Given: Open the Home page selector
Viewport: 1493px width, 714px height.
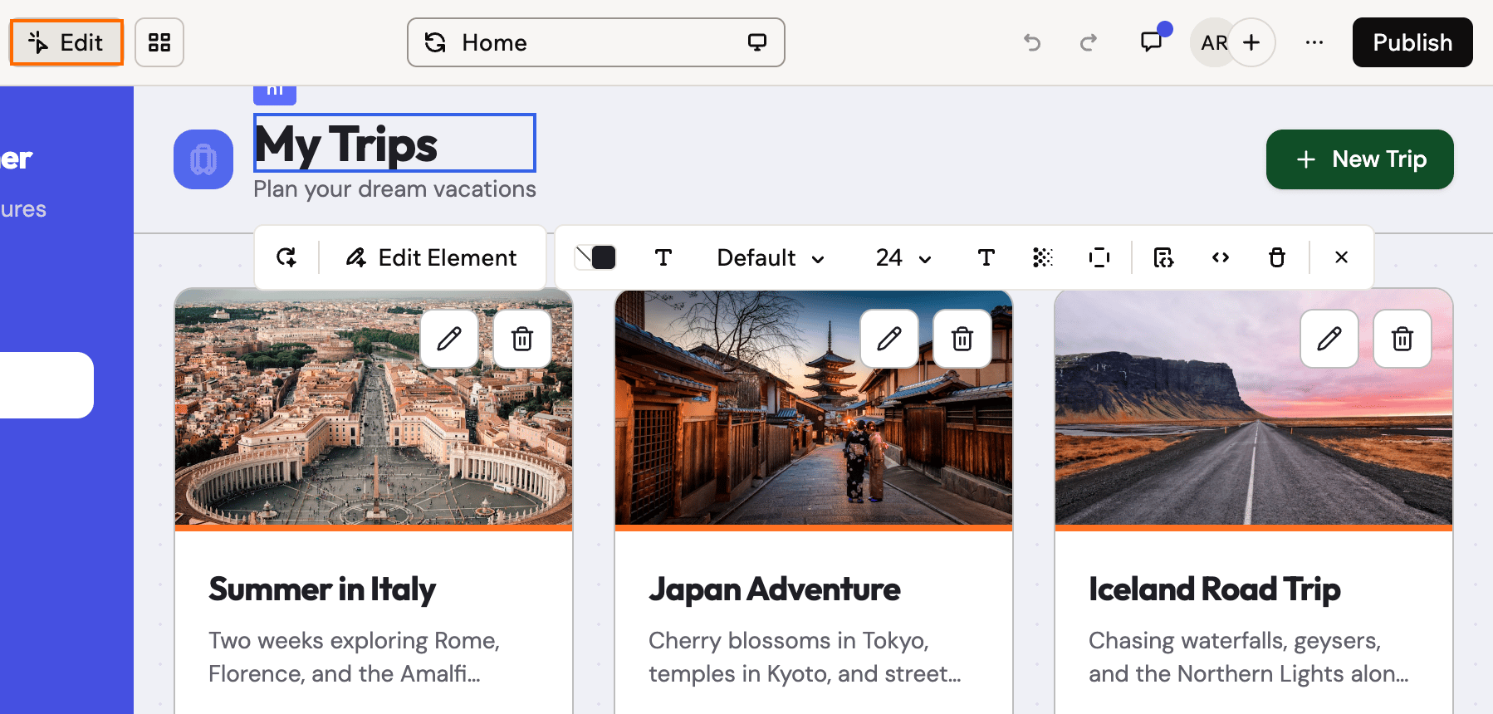Looking at the screenshot, I should (595, 42).
